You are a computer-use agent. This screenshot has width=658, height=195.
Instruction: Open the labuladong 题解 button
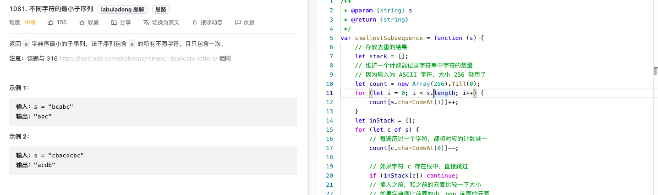click(x=122, y=9)
